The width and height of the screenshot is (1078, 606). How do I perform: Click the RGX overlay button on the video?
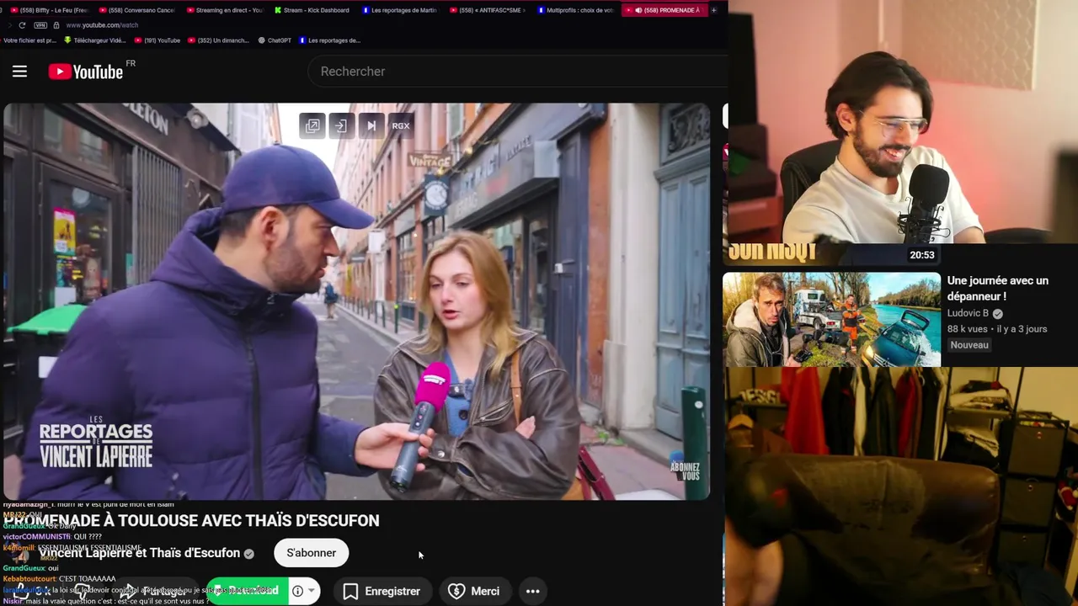tap(401, 125)
